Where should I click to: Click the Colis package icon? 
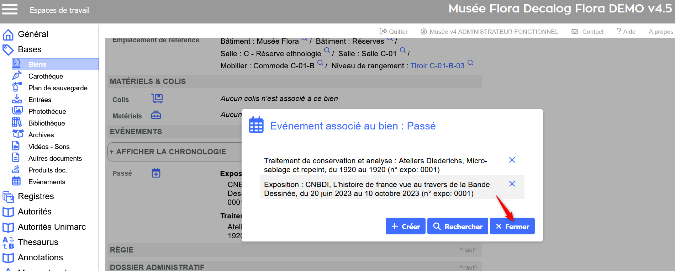tap(157, 99)
